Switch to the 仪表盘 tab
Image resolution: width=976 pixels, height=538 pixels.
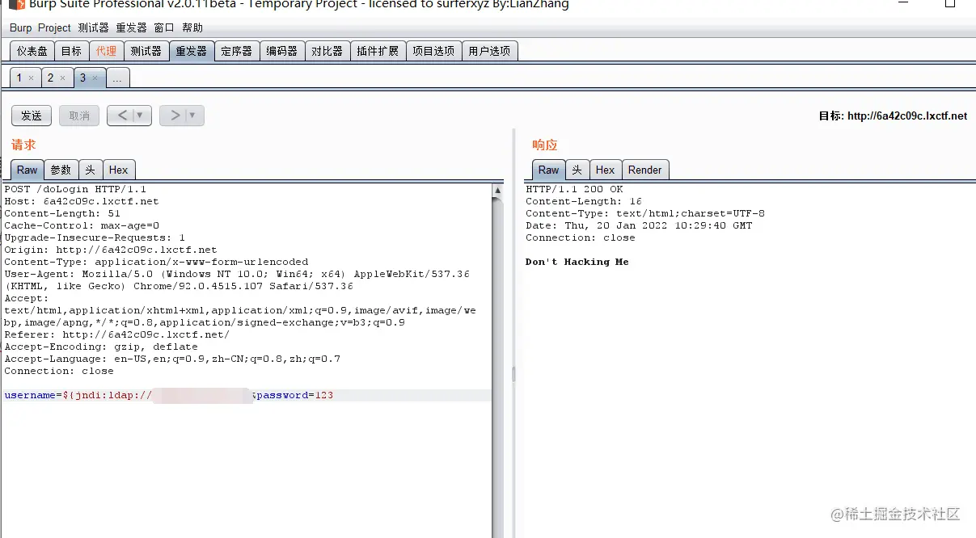tap(32, 51)
